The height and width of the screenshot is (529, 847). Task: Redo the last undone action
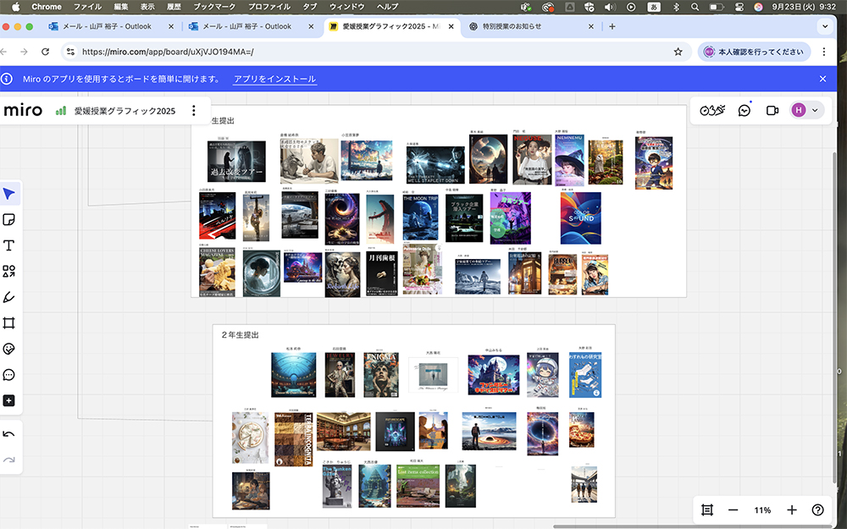9,460
